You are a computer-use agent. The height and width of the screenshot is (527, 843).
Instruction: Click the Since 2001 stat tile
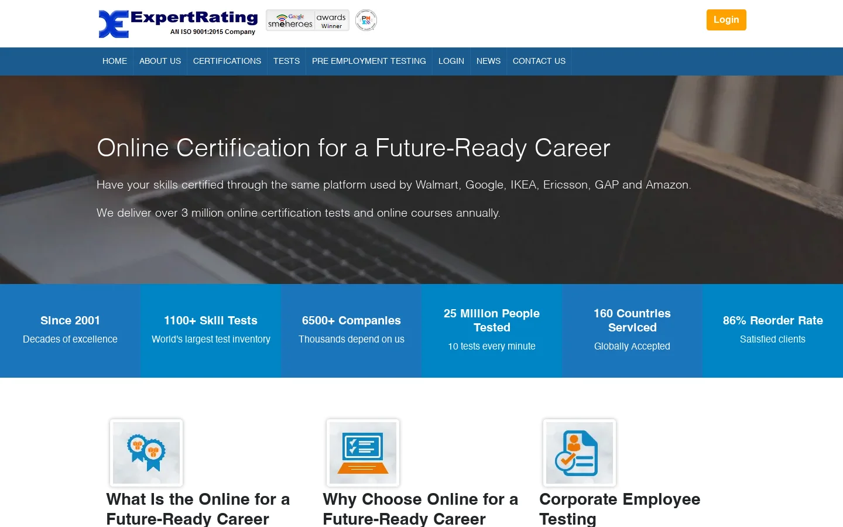pos(70,331)
